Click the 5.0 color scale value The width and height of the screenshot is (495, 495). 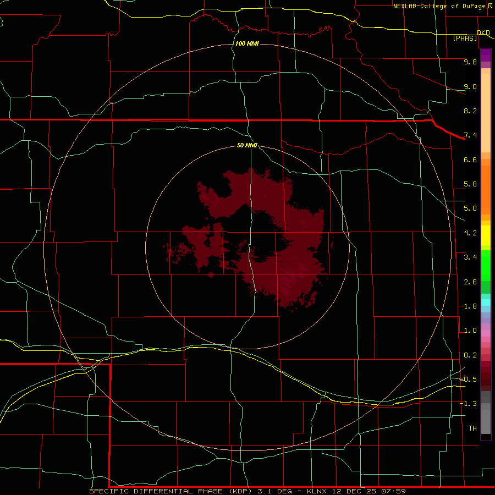click(x=470, y=208)
